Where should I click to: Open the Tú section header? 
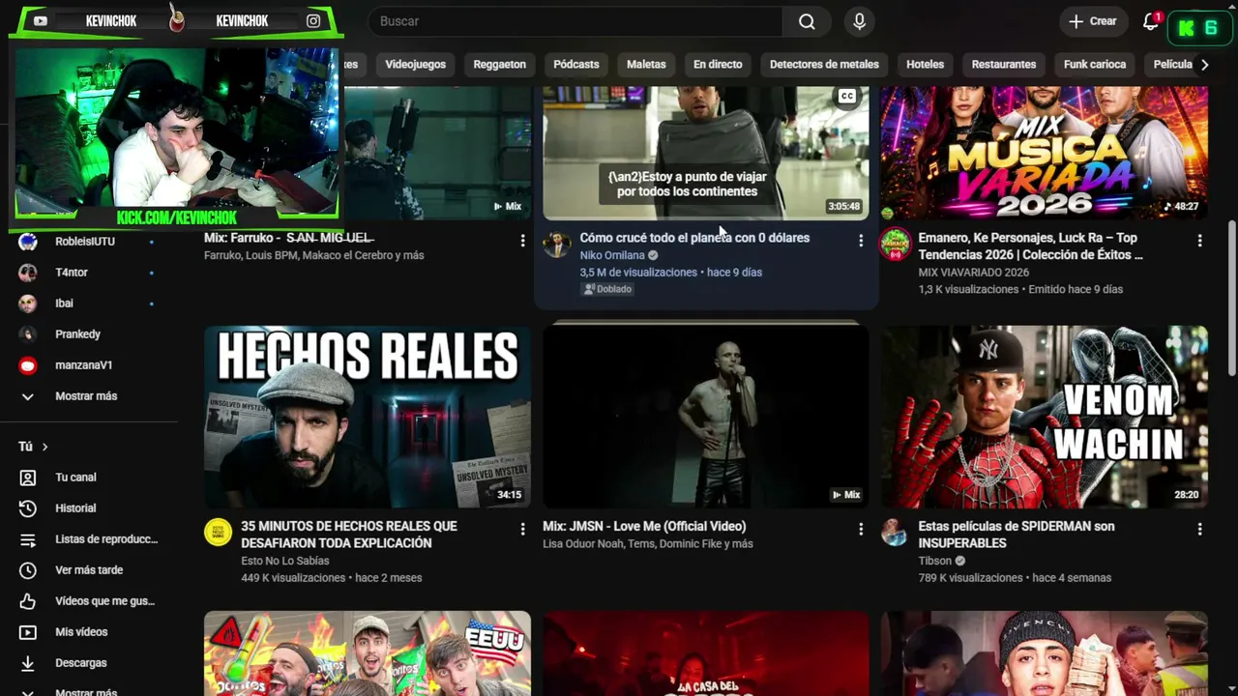(33, 447)
